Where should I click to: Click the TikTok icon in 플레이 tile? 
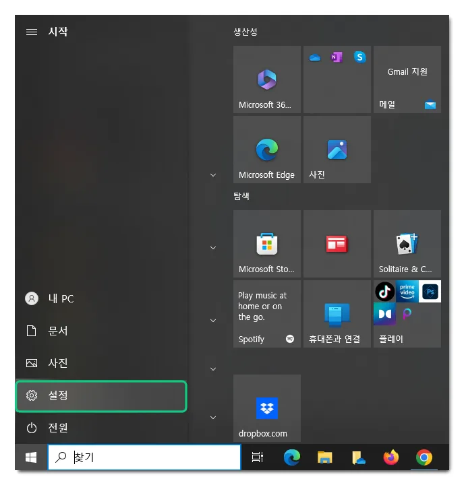coord(384,292)
